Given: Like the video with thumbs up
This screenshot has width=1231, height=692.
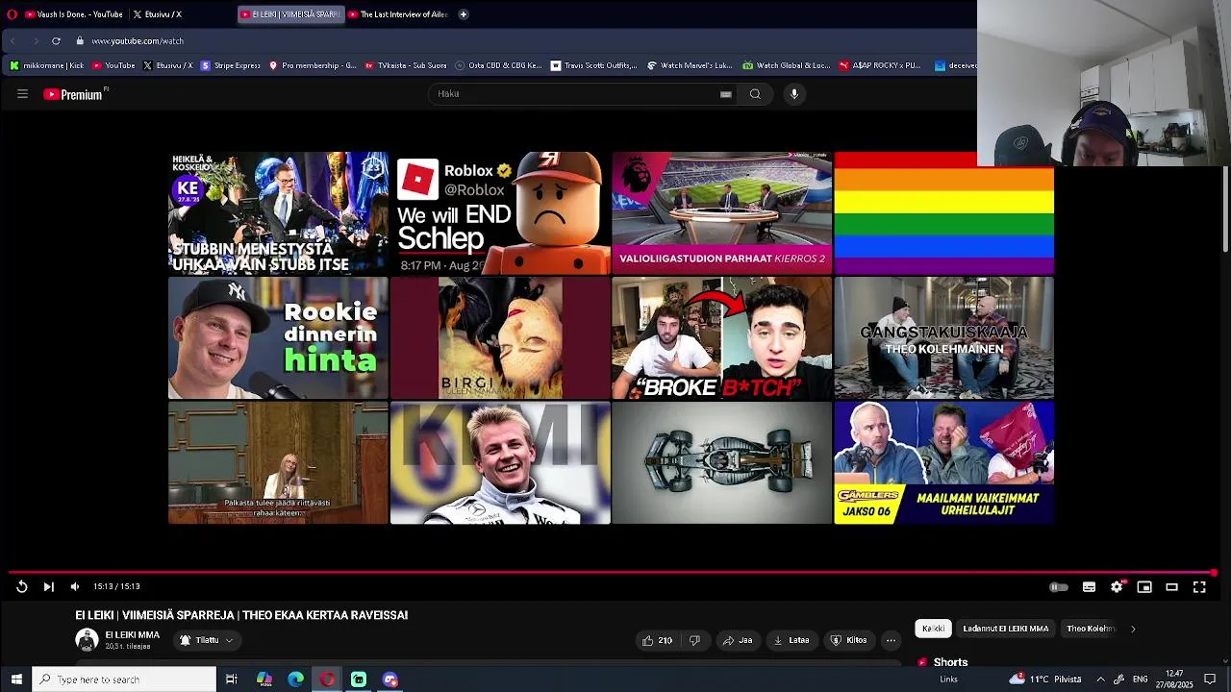Looking at the screenshot, I should [657, 640].
